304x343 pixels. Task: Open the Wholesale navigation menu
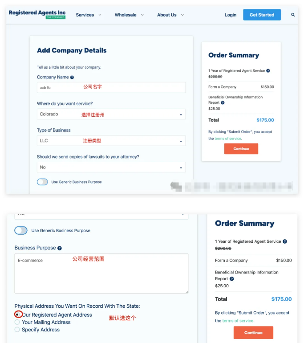click(129, 15)
